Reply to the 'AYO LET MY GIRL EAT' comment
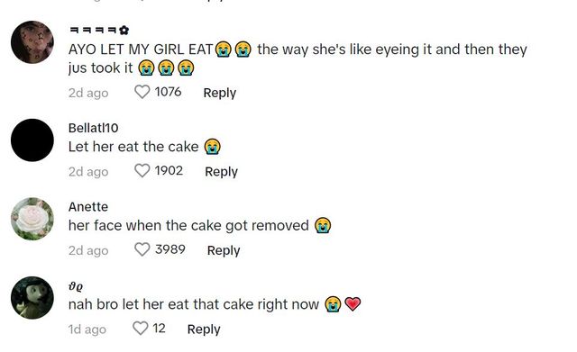Screen dimensions: 577x352 (x=220, y=93)
